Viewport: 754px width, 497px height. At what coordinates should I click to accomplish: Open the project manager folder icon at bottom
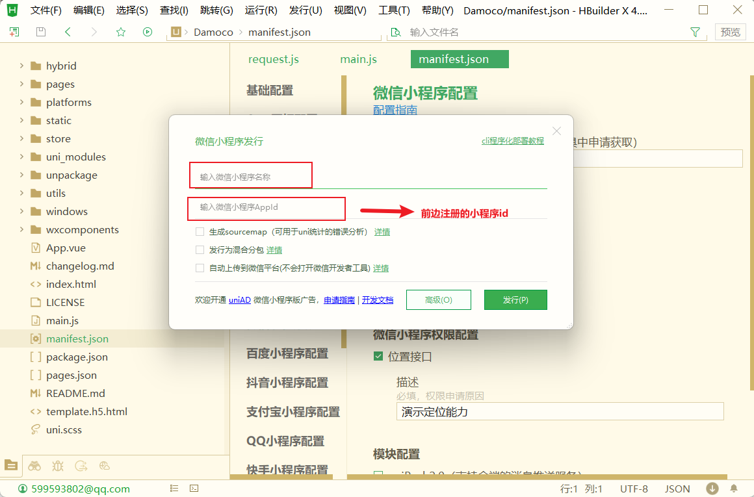coord(11,465)
